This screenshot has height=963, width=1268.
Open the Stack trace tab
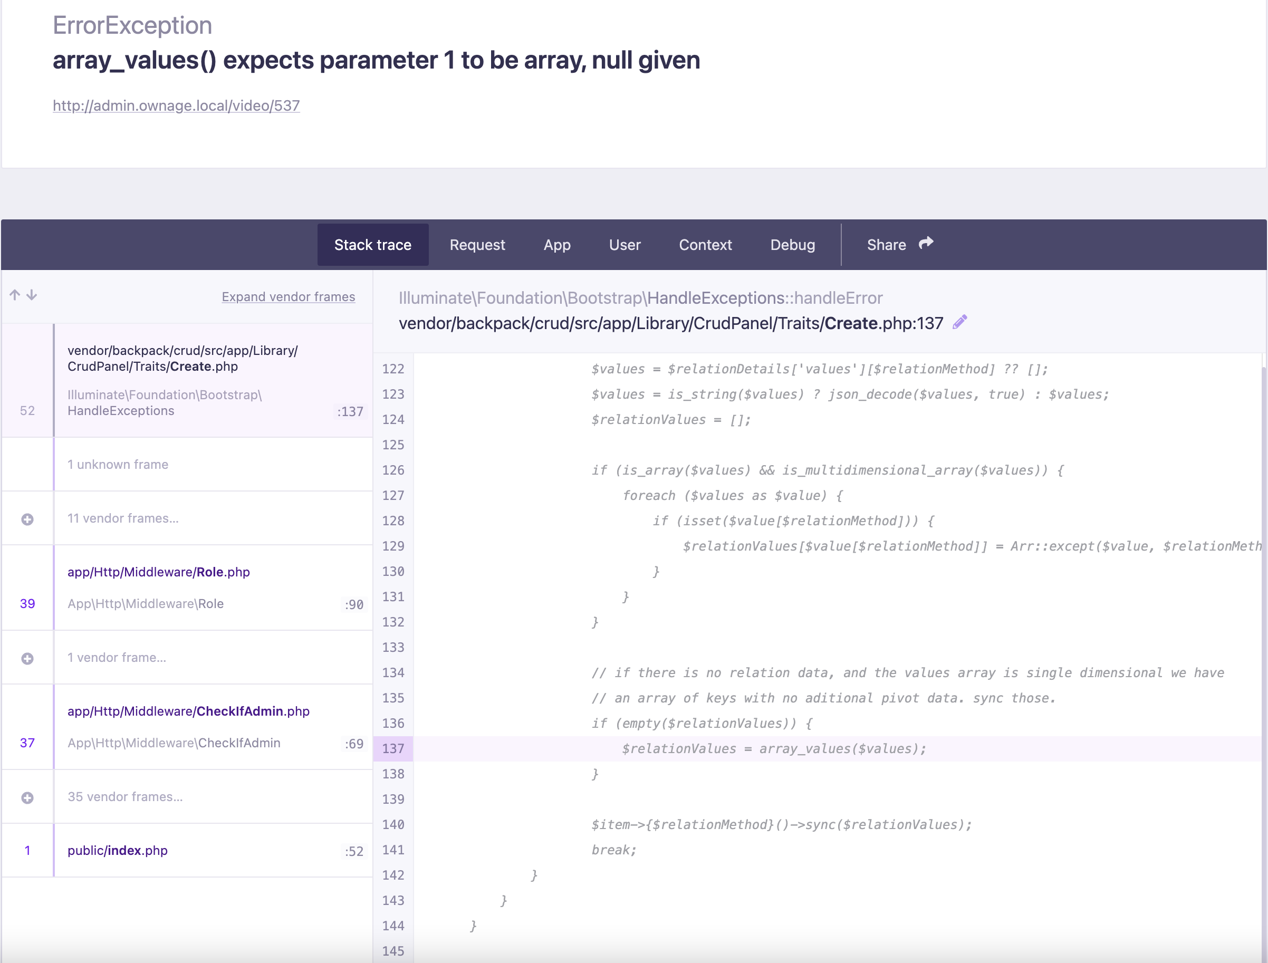(x=372, y=245)
